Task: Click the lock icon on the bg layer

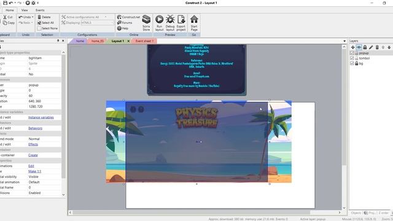Action: click(356, 63)
